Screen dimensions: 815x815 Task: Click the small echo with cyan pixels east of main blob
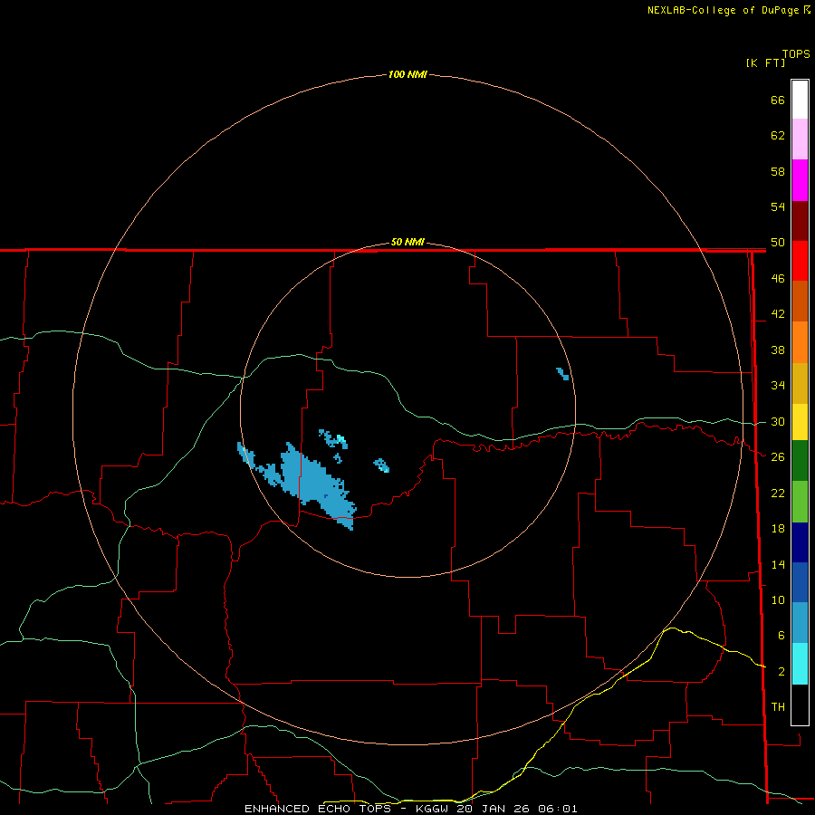pyautogui.click(x=381, y=465)
